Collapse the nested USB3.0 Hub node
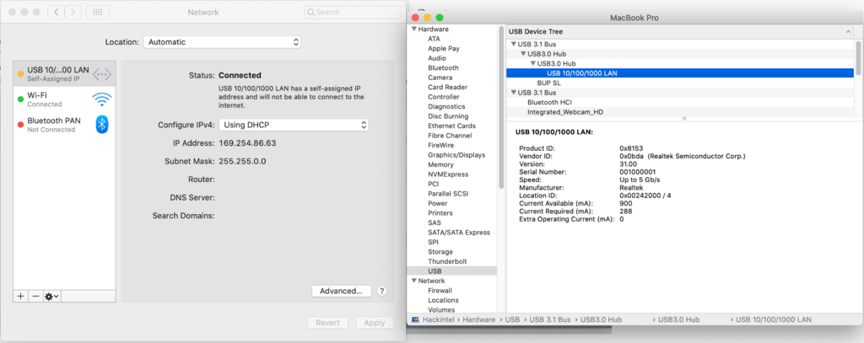The height and width of the screenshot is (343, 864). (533, 63)
